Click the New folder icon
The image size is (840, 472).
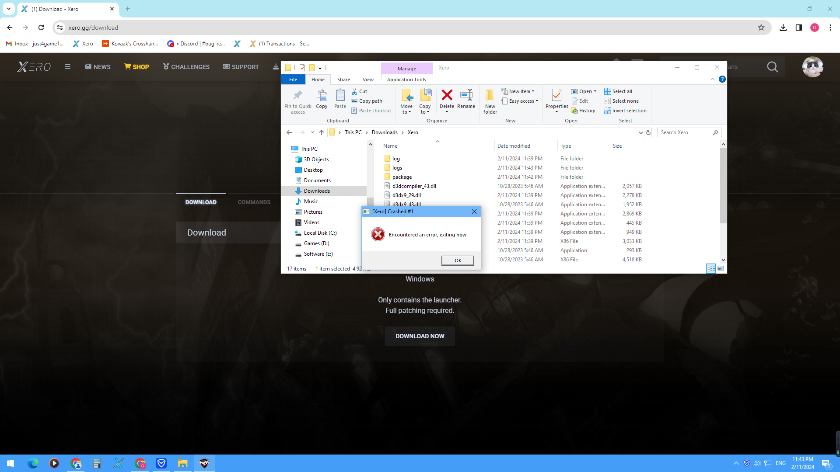[x=490, y=95]
